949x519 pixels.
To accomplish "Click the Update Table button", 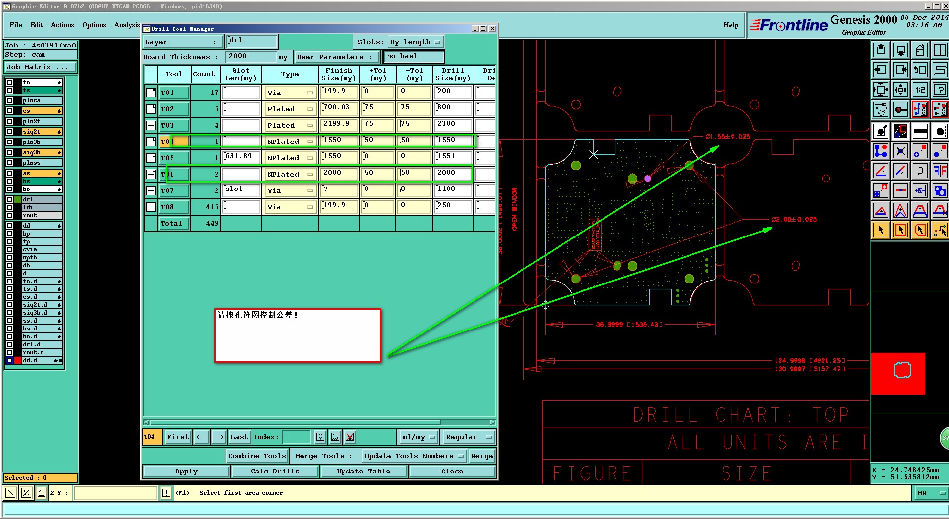I will 363,472.
